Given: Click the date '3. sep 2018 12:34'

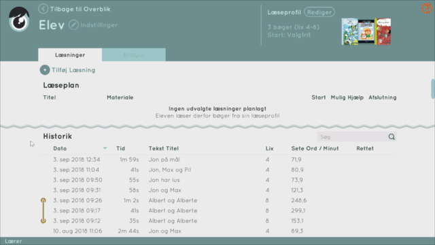Looking at the screenshot, I should [77, 159].
